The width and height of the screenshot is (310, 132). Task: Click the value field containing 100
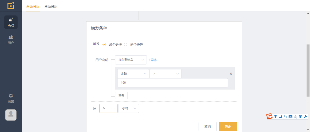(173, 83)
